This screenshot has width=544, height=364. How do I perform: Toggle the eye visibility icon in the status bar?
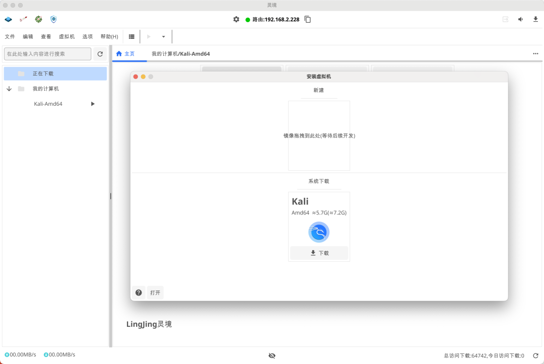point(272,355)
